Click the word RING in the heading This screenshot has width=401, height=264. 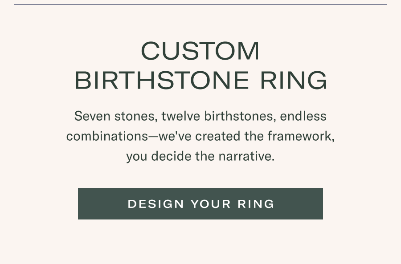[x=294, y=80]
